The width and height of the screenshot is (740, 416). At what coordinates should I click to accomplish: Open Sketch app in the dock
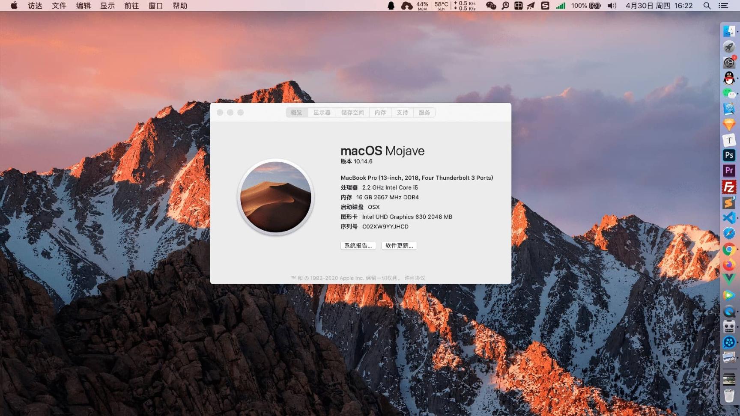(x=729, y=125)
